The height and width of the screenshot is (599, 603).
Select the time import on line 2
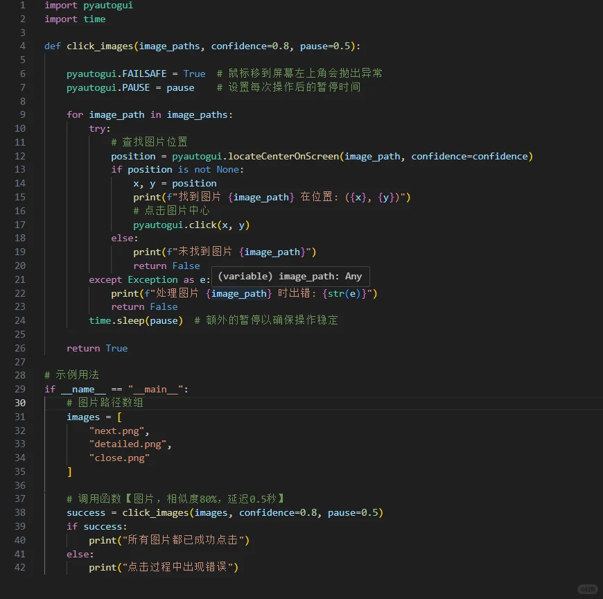(x=94, y=19)
